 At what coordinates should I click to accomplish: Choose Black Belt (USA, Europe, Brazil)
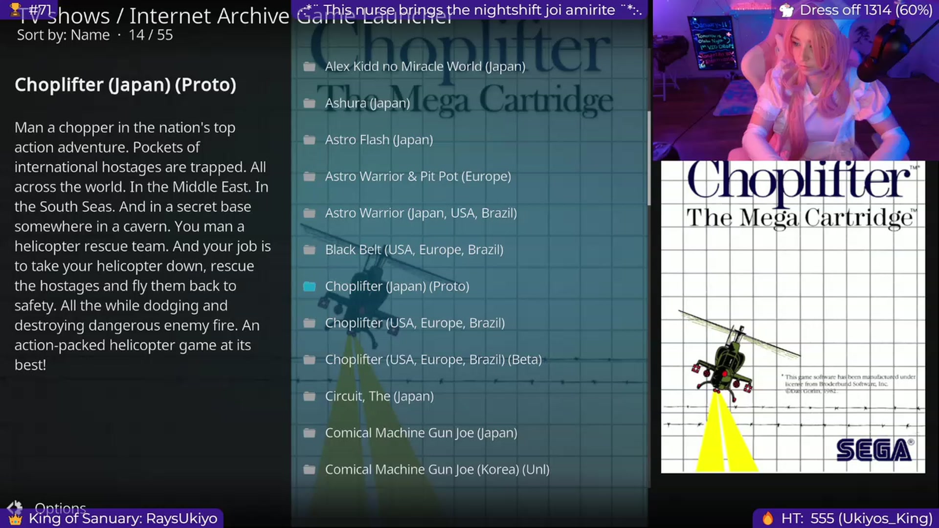[x=414, y=250]
